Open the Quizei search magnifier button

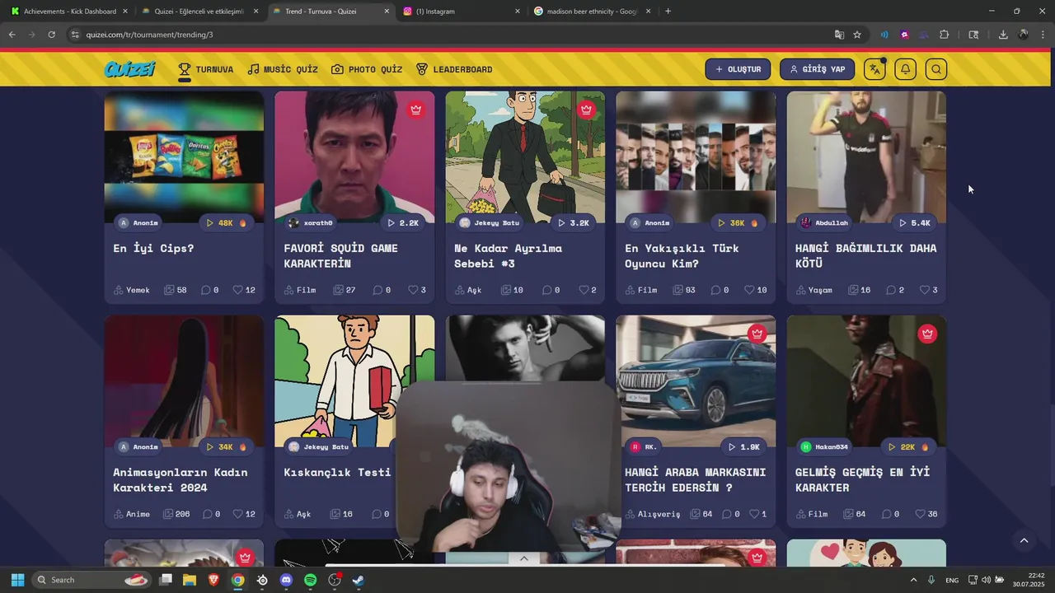pyautogui.click(x=935, y=69)
